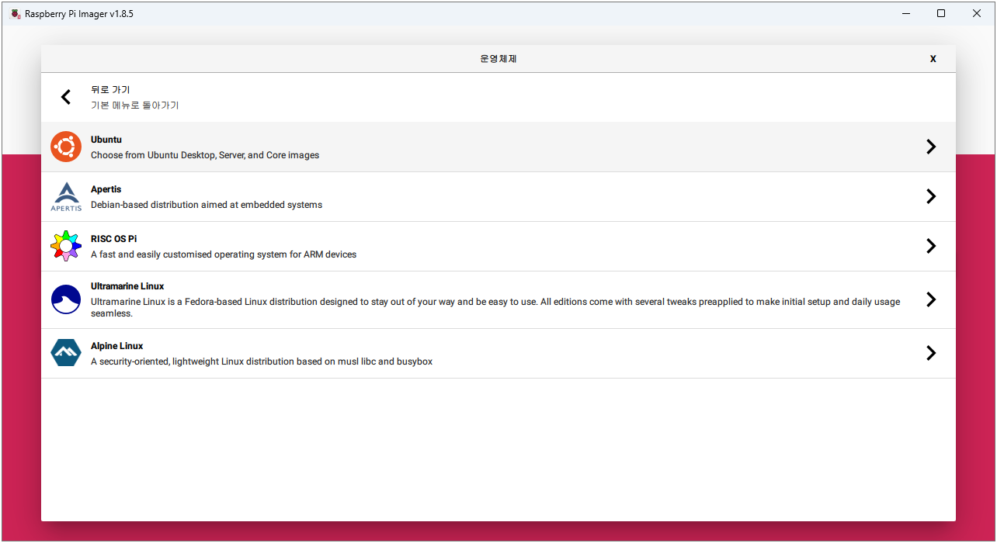997x543 pixels.
Task: Click 'Choose from Ubuntu Desktop, Server' description
Action: (205, 155)
